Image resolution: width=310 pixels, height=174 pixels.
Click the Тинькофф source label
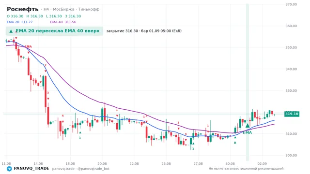tap(89, 9)
